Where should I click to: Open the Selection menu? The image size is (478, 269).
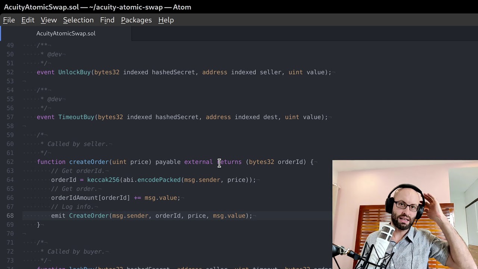[78, 20]
